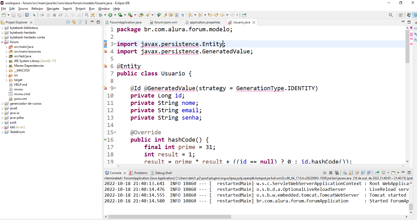The height and width of the screenshot is (220, 417).
Task: Open a terminal from the toolbar
Action: tap(27, 15)
